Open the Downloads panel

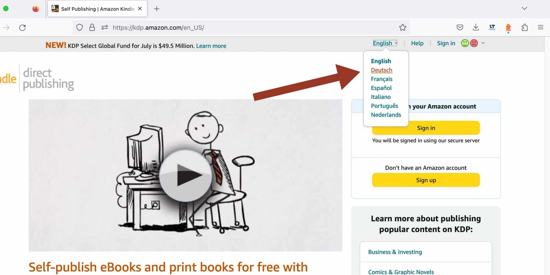coord(476,27)
